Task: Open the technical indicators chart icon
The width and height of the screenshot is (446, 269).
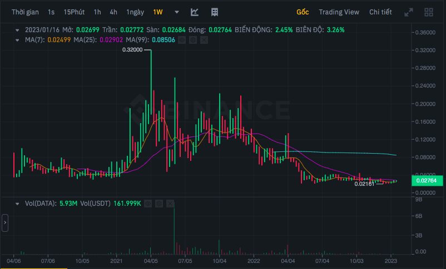Action: point(195,12)
